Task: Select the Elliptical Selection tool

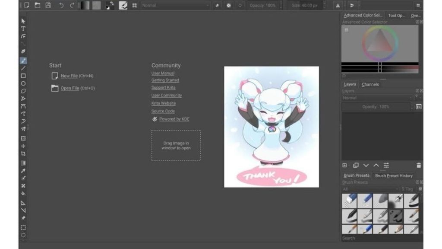Action: pos(23,235)
